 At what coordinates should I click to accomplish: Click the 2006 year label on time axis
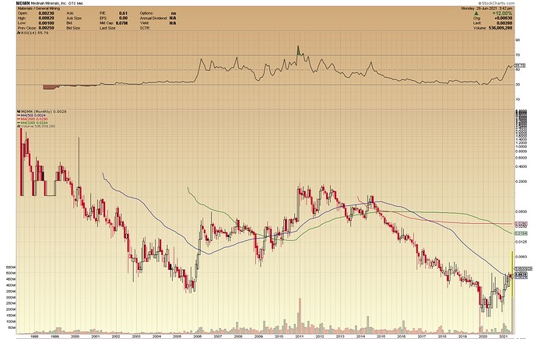tap(198, 336)
